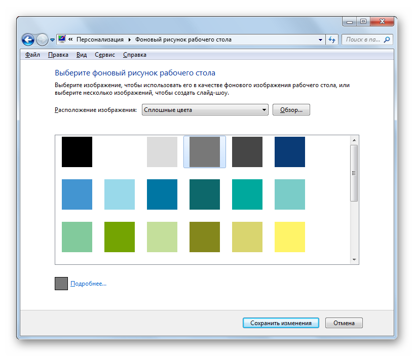
Task: Click the Personalization monitor icon in address bar
Action: tap(62, 39)
